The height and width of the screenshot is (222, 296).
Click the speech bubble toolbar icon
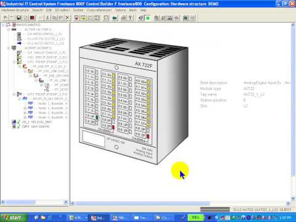106,18
